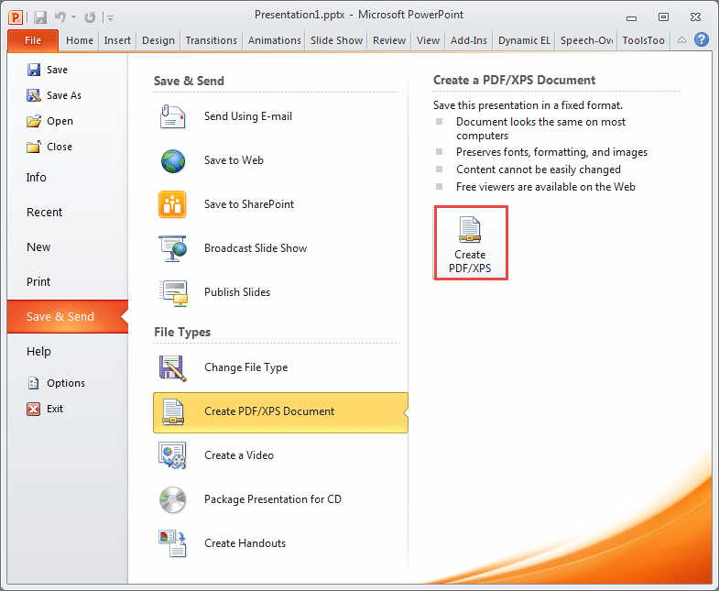
Task: Select Create a Video label
Action: (239, 455)
